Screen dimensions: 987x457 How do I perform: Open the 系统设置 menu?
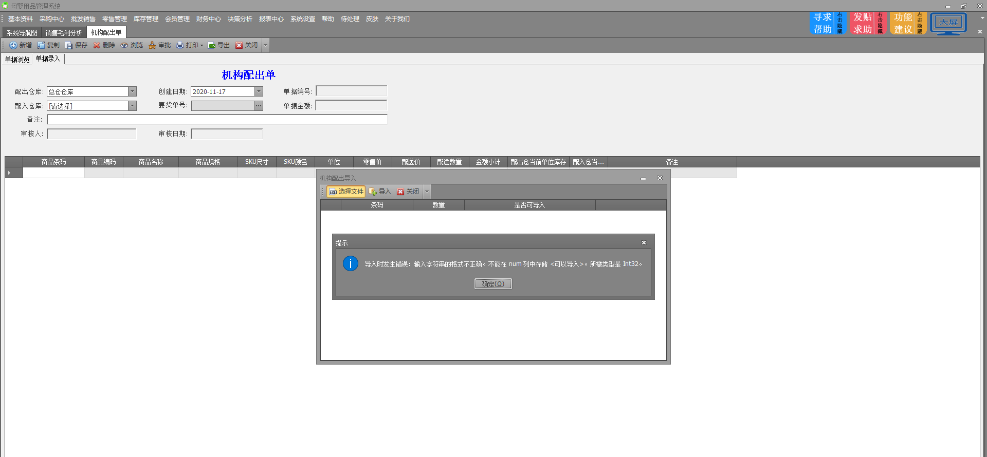(303, 19)
